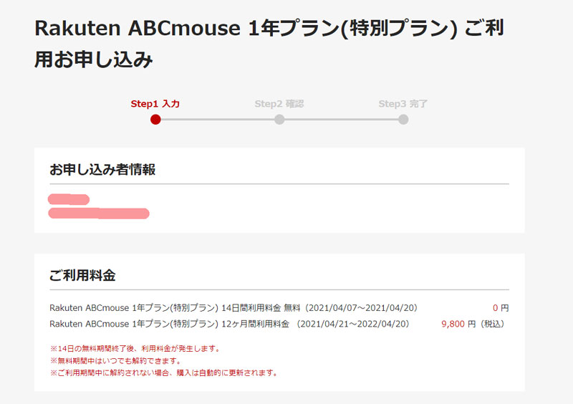Click the 14日間利用料金 無料 line item
This screenshot has width=573, height=404.
click(233, 308)
